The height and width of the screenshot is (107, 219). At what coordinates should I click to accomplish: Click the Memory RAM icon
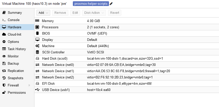pos(37,21)
